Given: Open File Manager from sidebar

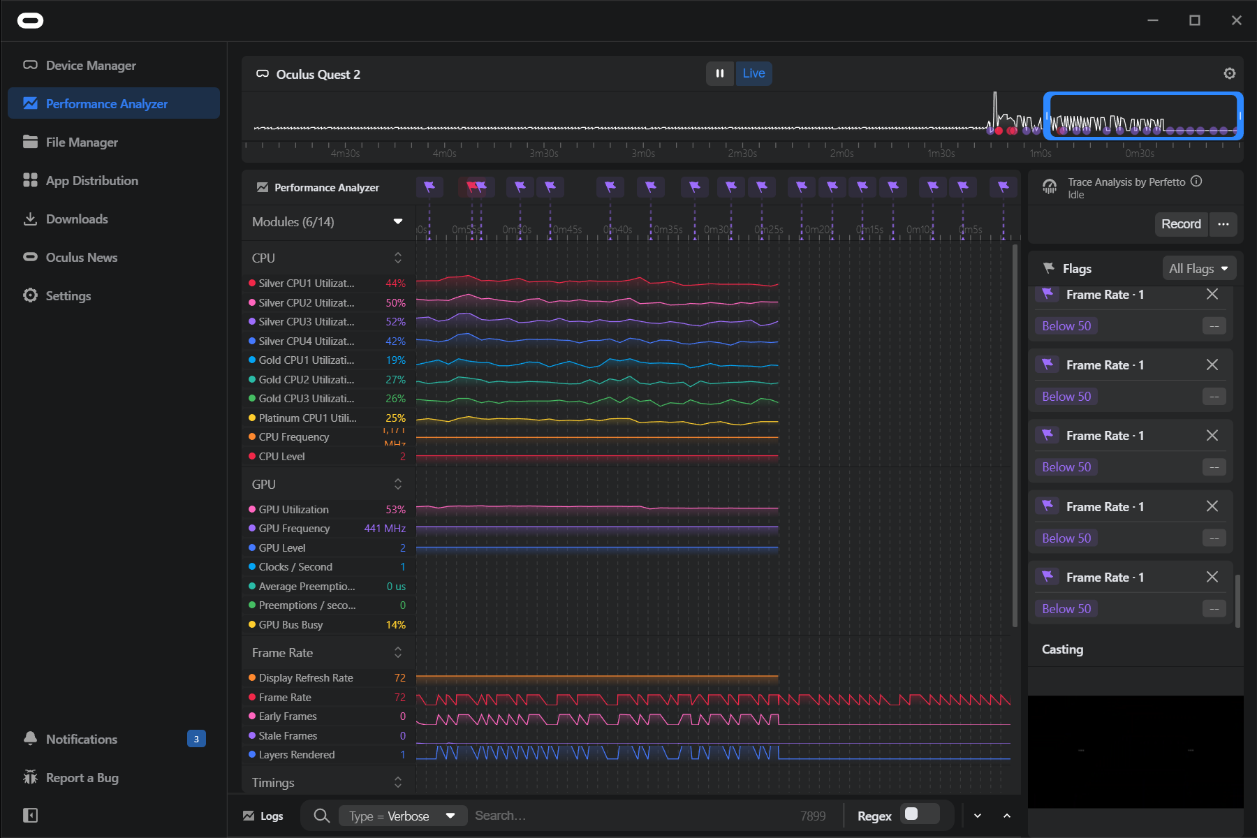Looking at the screenshot, I should [x=82, y=142].
